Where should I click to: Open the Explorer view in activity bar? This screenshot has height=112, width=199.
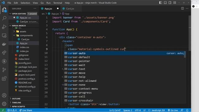point(4,10)
